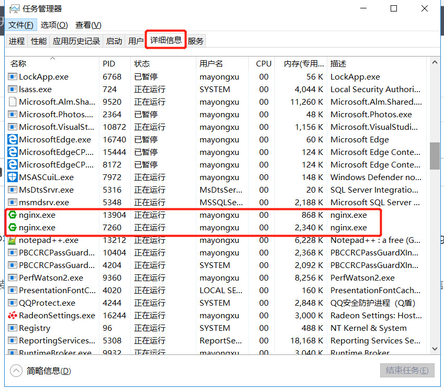Click the PerfWatson2.exe process icon
Viewport: 444px width, 390px height.
[12, 277]
